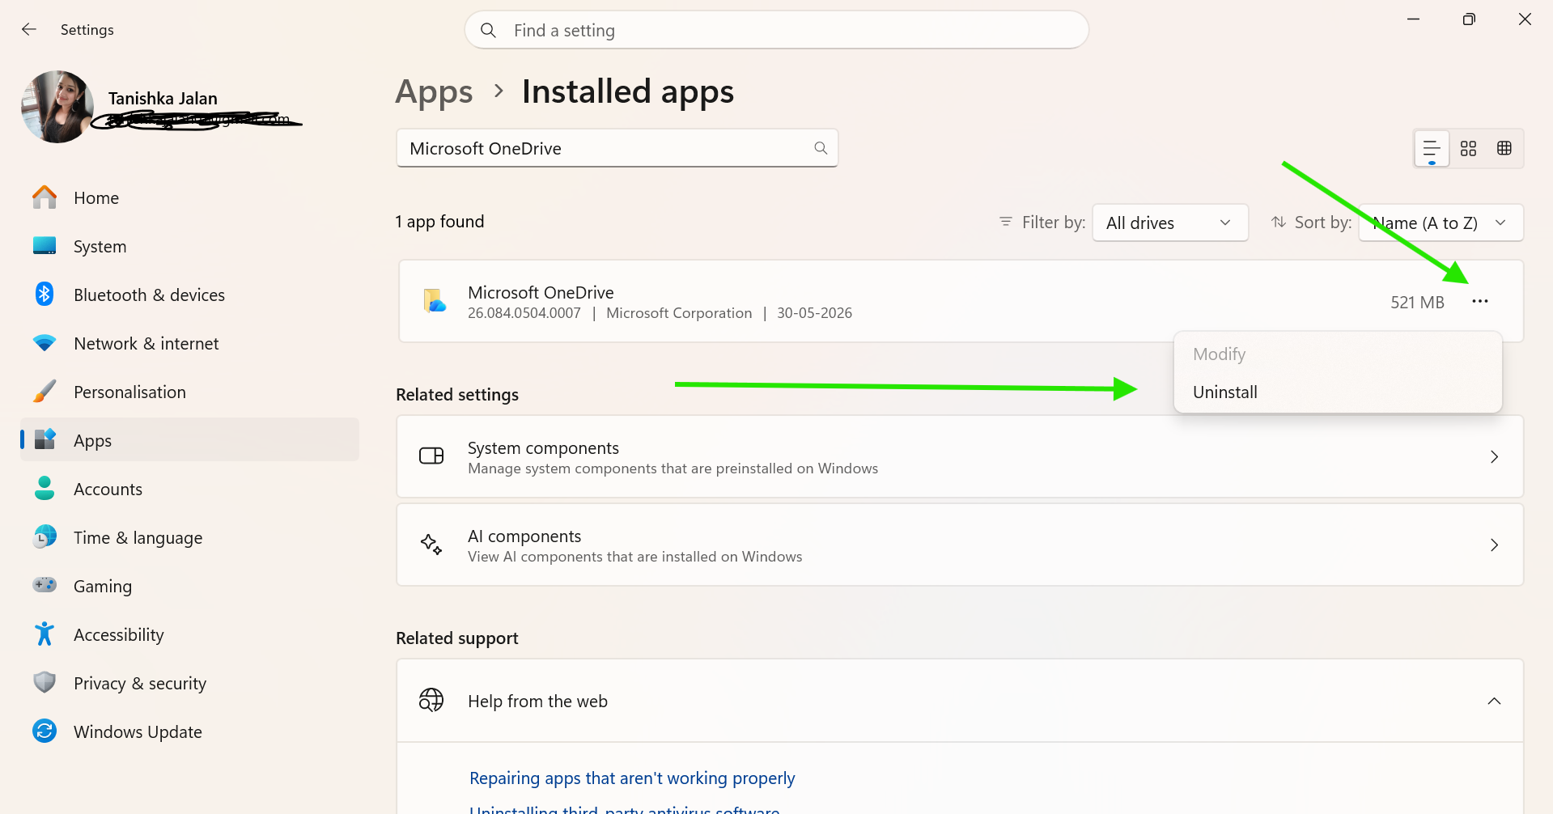
Task: Open Accounts settings label
Action: pos(108,490)
